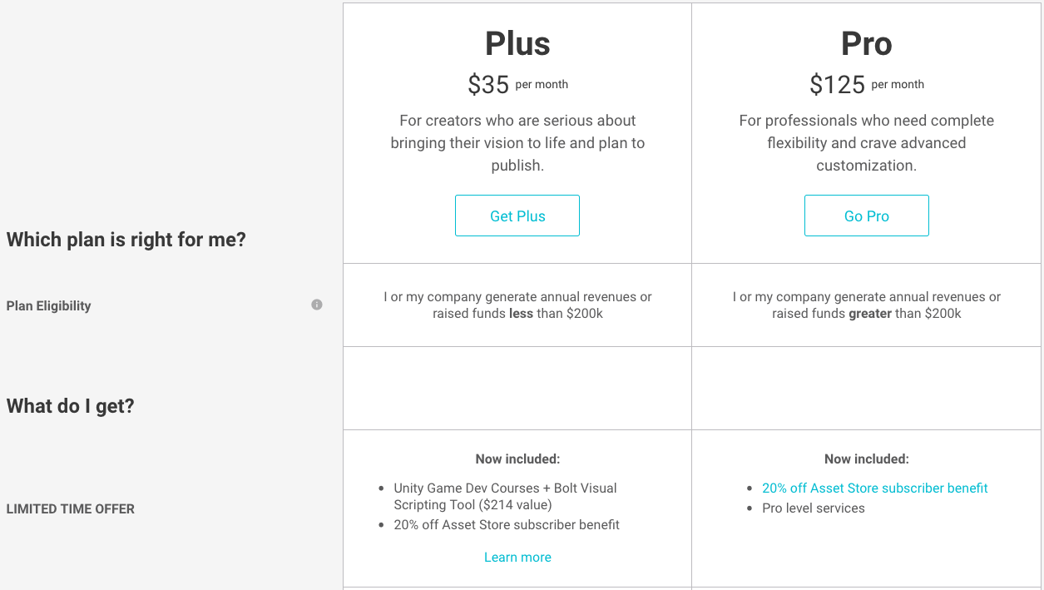Viewport: 1044px width, 590px height.
Task: Click the LIMITED TIME OFFER label
Action: pos(71,509)
